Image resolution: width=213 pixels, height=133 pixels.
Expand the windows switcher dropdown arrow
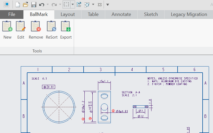click(x=93, y=5)
